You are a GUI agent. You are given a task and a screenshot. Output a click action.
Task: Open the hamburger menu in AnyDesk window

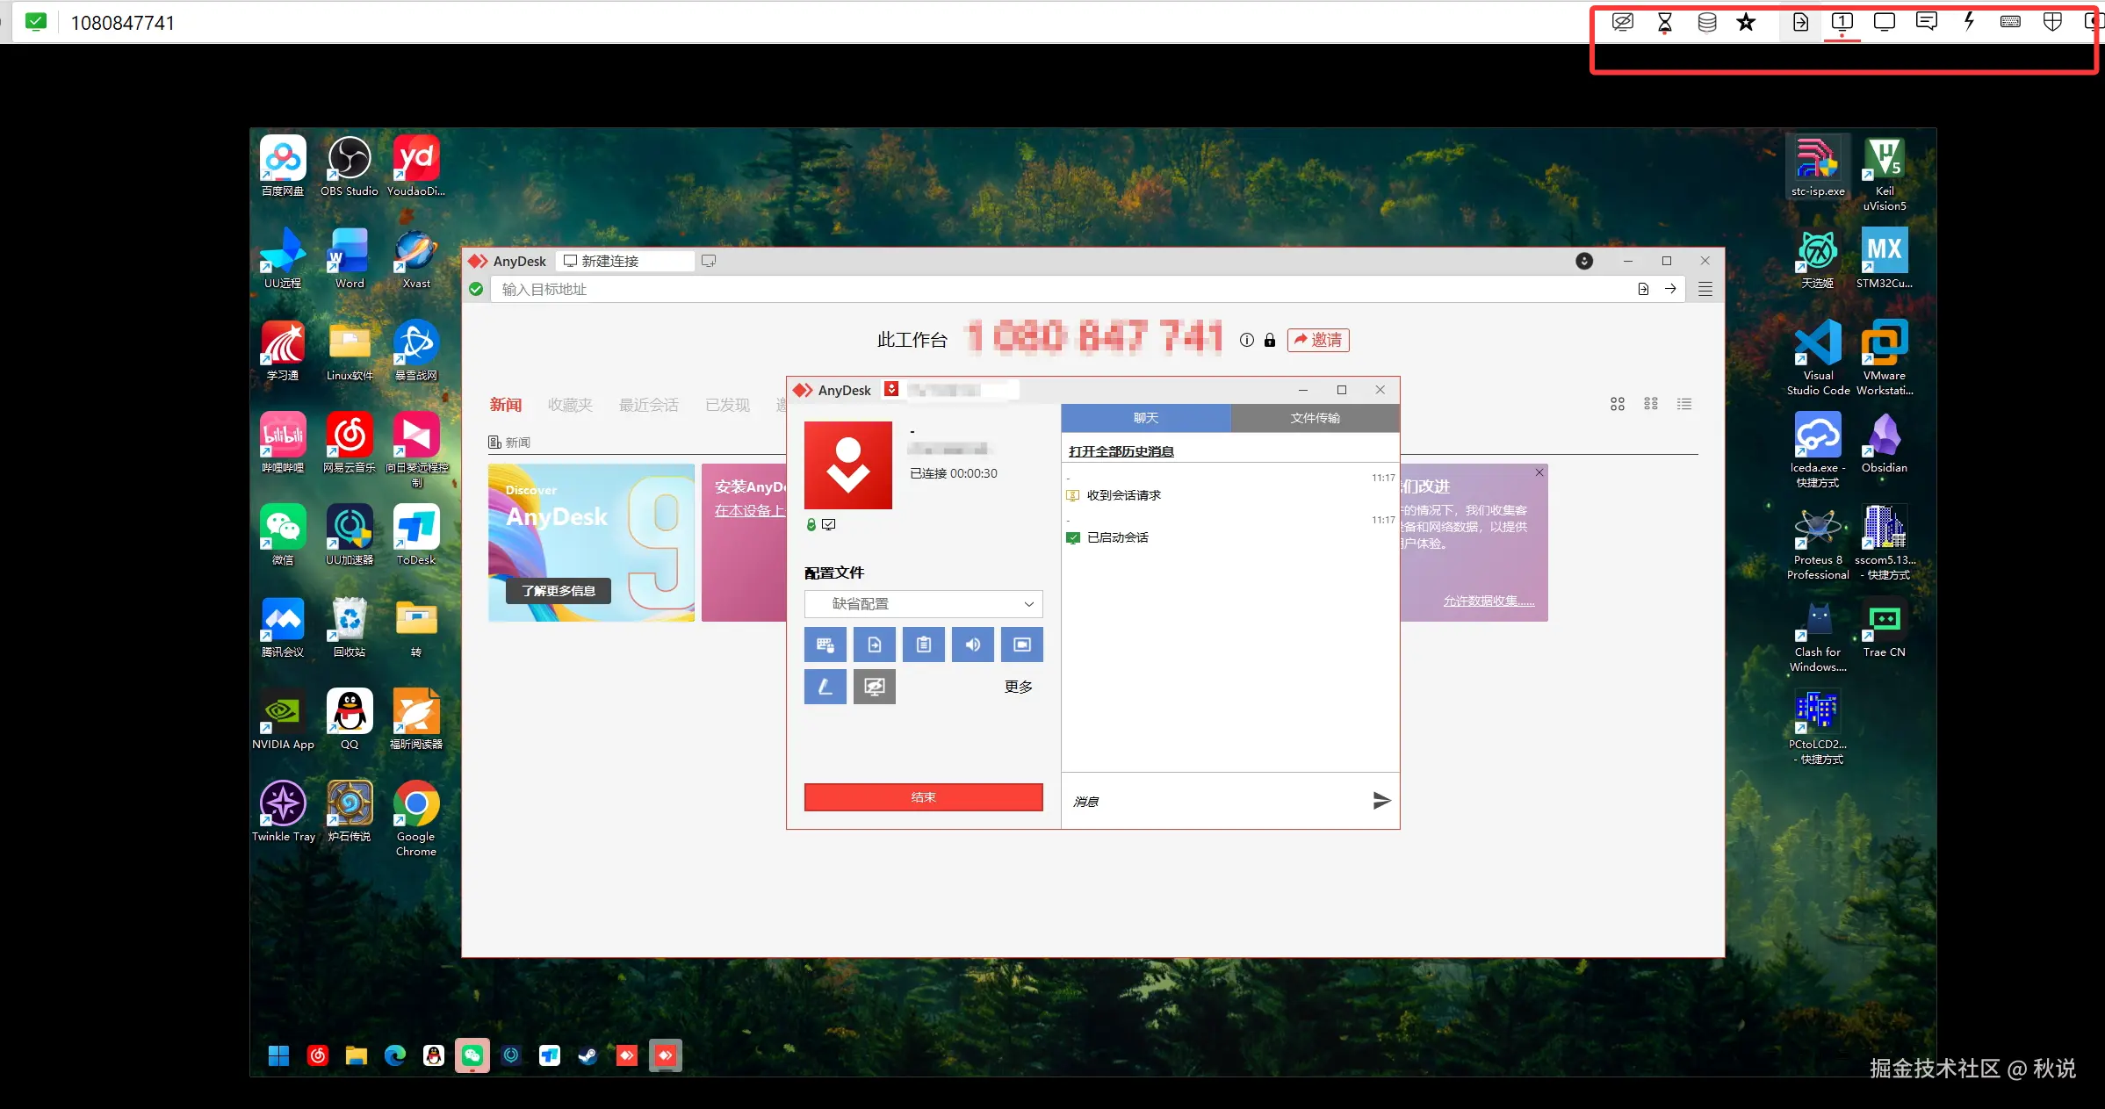pos(1705,289)
